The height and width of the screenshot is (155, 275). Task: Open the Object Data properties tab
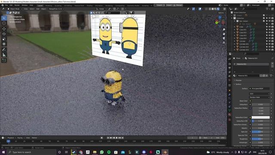click(x=229, y=111)
